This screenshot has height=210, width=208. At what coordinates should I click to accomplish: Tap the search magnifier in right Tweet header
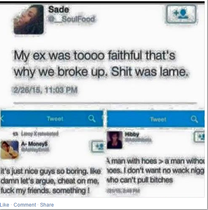(x=195, y=120)
